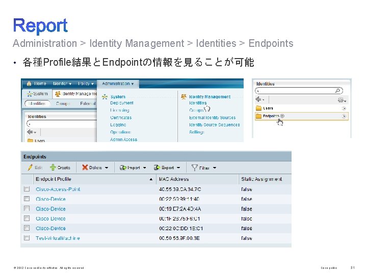The image size is (367, 275).
Task: Click back arrow in right Identities panel
Action: point(258,99)
